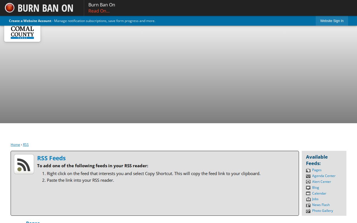357x223 pixels.
Task: Click the Available Feeds heading
Action: tap(317, 160)
